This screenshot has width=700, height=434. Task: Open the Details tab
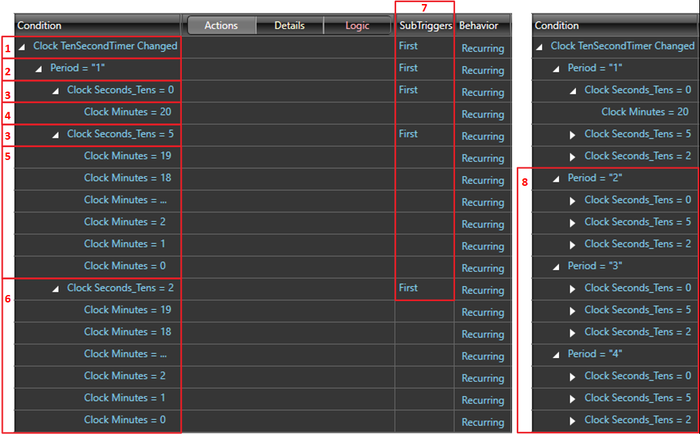[x=290, y=26]
